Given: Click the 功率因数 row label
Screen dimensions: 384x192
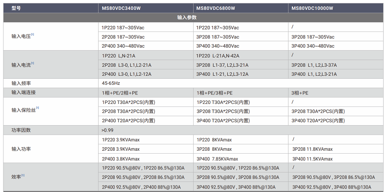Looking at the screenshot, I should coord(21,130).
